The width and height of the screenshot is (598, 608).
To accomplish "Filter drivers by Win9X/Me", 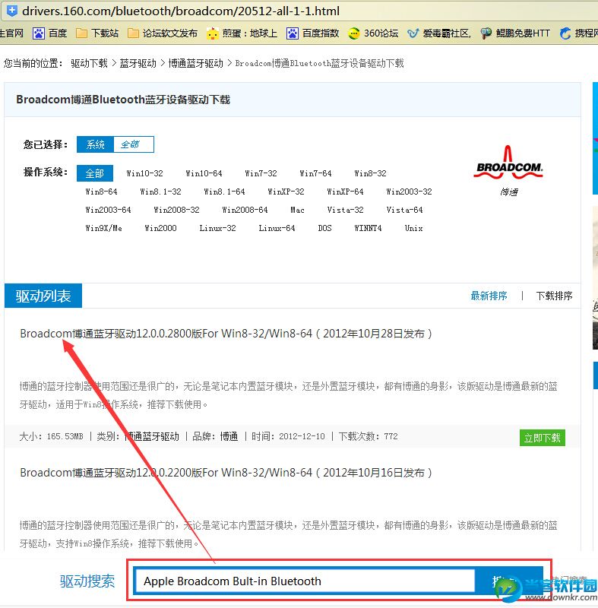I will pos(103,228).
